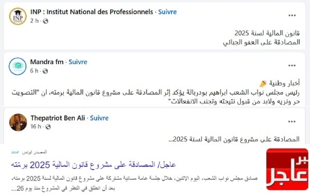Open INP : Institut National des Professionnels page name
310x195 pixels.
92,12
